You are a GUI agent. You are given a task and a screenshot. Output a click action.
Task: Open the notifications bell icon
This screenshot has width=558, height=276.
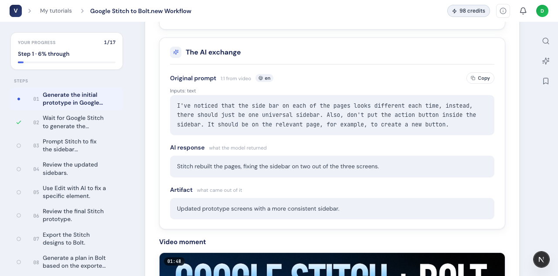tap(523, 11)
